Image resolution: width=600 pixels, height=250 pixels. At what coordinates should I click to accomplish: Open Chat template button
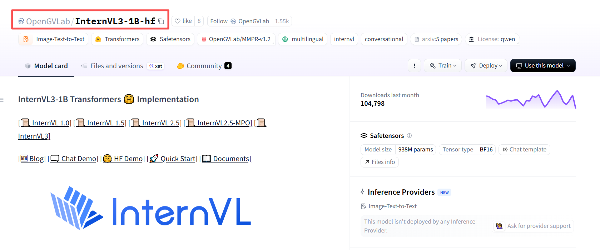(524, 149)
